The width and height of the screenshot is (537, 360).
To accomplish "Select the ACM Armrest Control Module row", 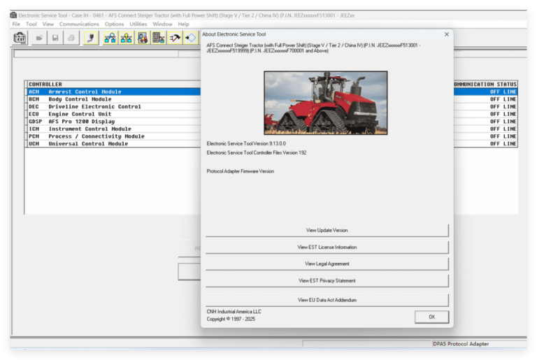I will tap(114, 92).
